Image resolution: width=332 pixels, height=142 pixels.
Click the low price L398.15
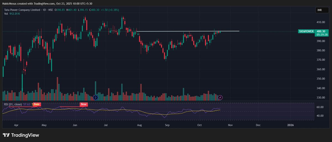click(83, 10)
